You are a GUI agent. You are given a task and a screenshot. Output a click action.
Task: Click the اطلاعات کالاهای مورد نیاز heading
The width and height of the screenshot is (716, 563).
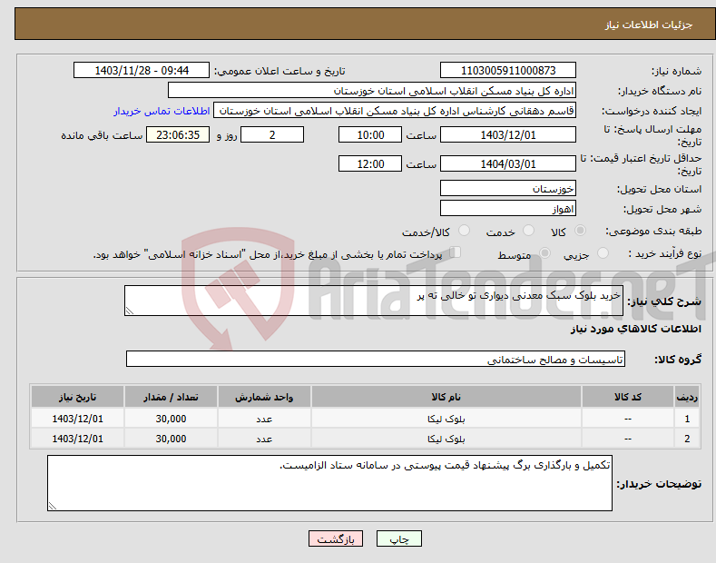coord(635,329)
